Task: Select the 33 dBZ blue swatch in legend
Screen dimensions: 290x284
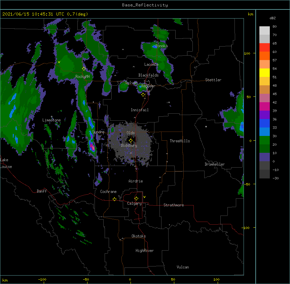Action: tap(264, 132)
